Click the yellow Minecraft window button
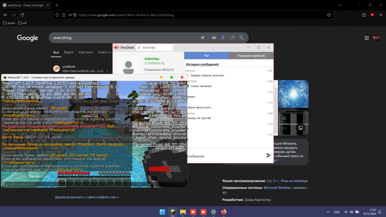386x217 pixels. 161,77
